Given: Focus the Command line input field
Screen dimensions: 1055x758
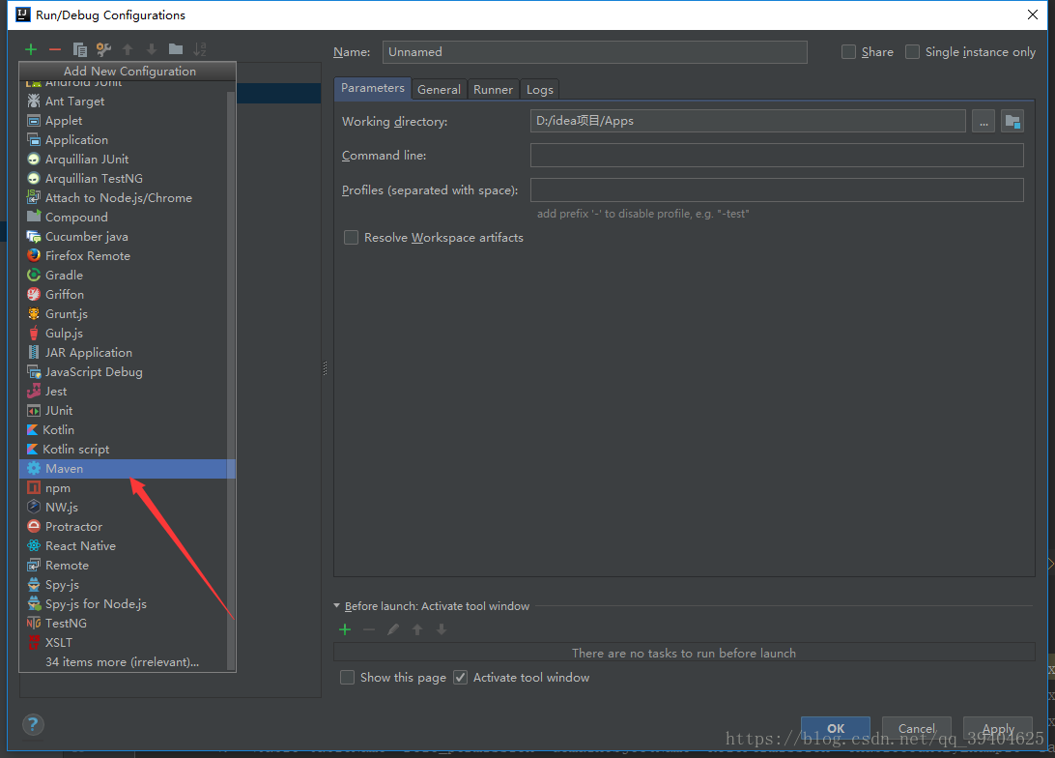Looking at the screenshot, I should (777, 156).
